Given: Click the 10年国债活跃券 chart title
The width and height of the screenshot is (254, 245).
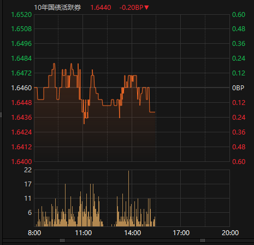Looking at the screenshot, I should (x=57, y=8).
